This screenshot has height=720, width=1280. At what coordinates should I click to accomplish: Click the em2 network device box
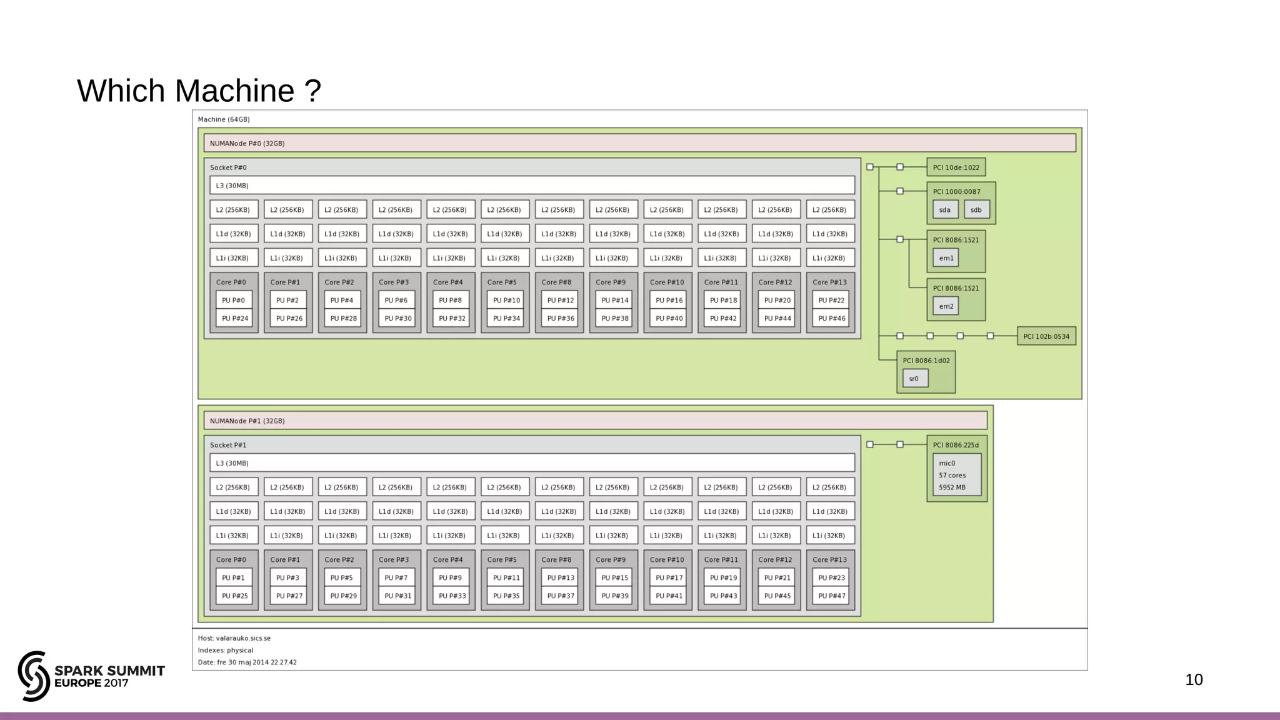click(946, 306)
